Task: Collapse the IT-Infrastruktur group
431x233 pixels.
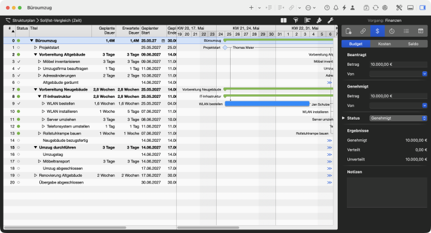Action: [39, 97]
